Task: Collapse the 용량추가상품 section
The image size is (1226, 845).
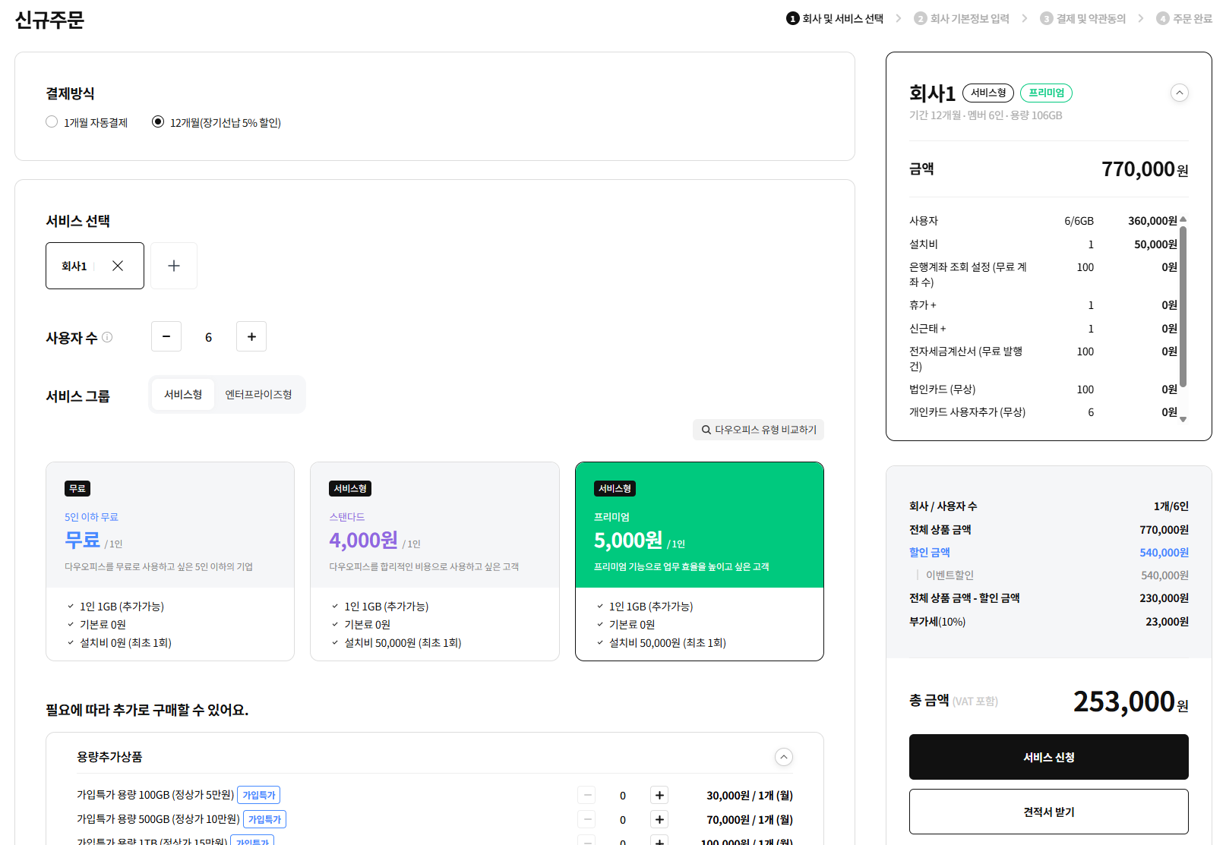Action: (x=783, y=756)
